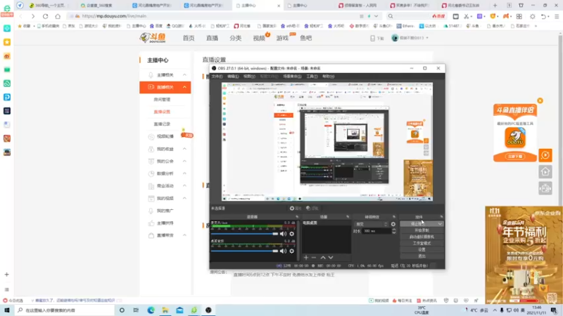This screenshot has width=563, height=316.
Task: Click the Douyu logo
Action: tap(153, 38)
